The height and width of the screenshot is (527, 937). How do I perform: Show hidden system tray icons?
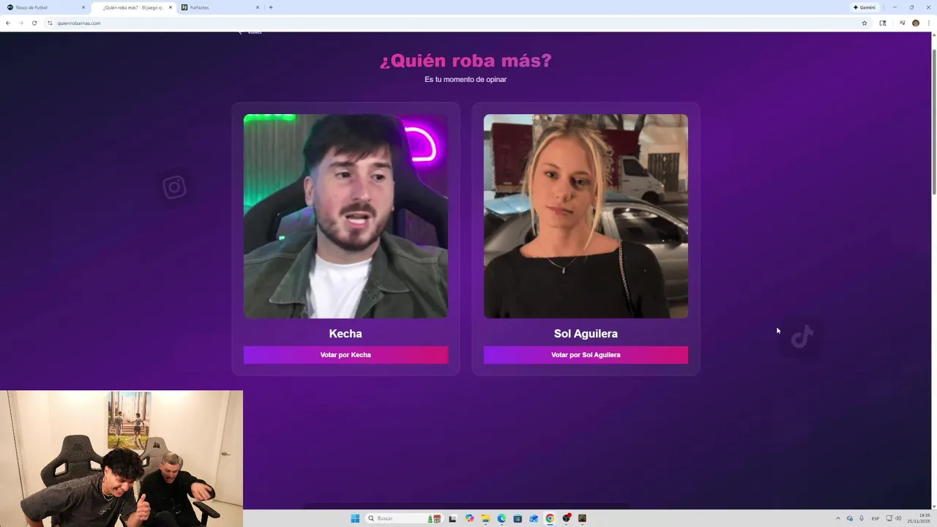(x=838, y=518)
